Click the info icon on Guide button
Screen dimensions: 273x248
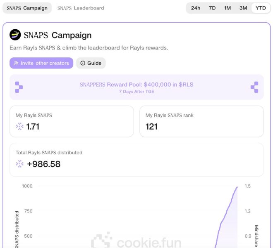click(83, 63)
